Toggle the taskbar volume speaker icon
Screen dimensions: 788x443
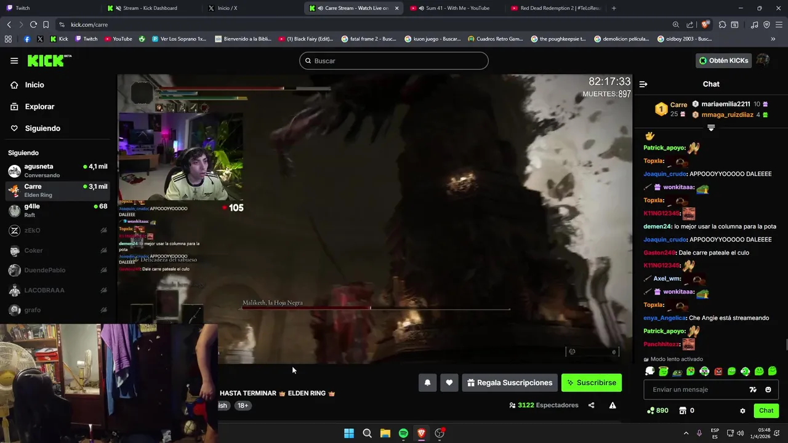click(x=740, y=433)
